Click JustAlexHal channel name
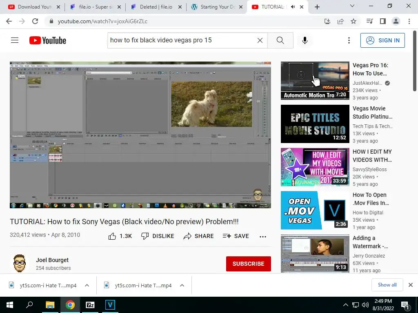The image size is (418, 313). click(x=367, y=83)
